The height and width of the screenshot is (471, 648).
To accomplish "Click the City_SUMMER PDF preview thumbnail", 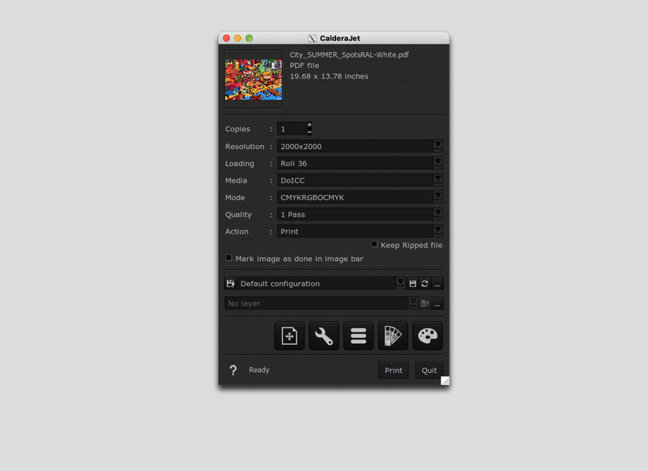I will [x=253, y=79].
